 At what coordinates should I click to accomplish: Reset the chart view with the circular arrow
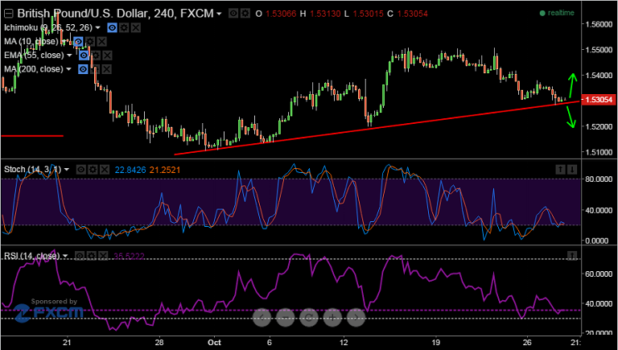[x=309, y=317]
